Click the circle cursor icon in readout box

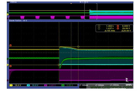pos(99,28)
